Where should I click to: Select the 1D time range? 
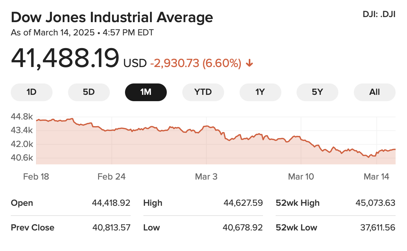(32, 92)
